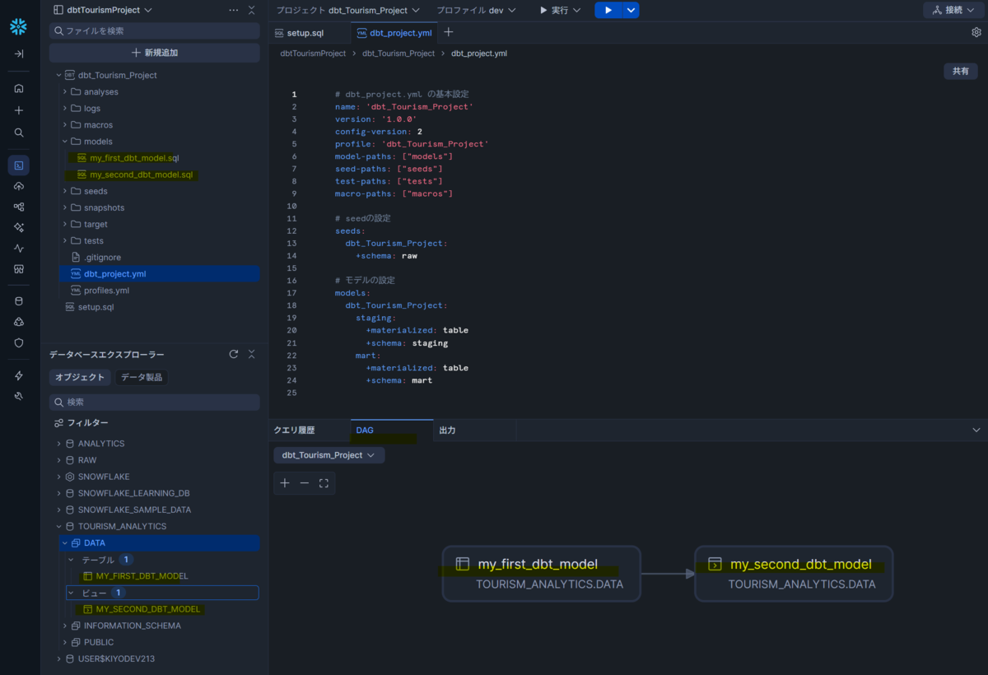The width and height of the screenshot is (988, 675).
Task: Collapse the ビュー views group
Action: [71, 593]
